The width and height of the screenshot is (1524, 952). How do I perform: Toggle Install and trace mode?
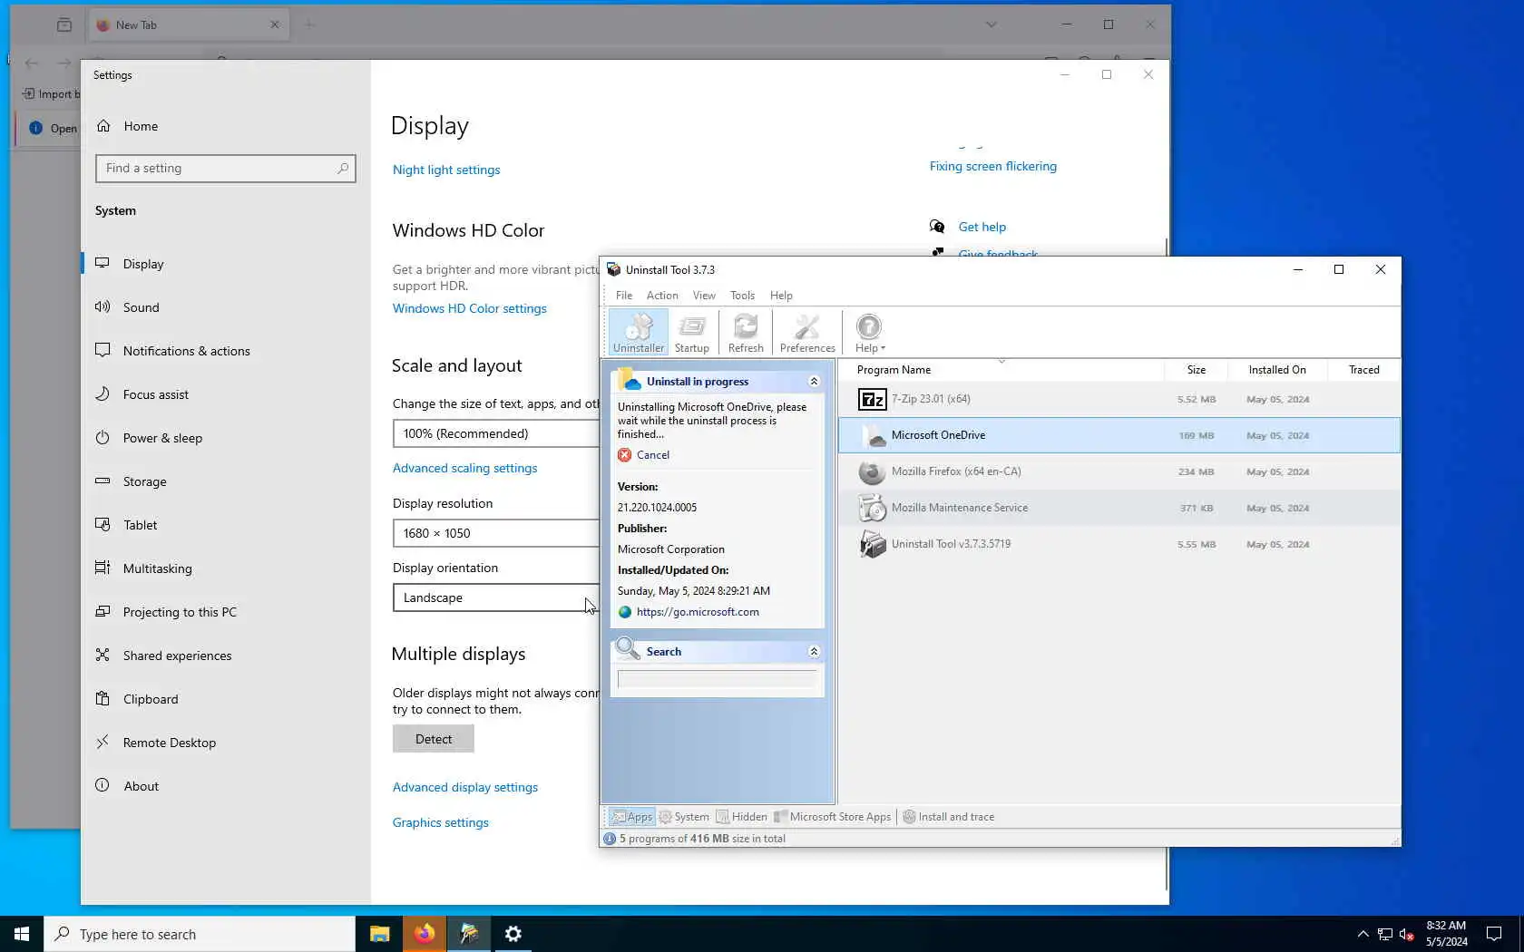pyautogui.click(x=948, y=817)
